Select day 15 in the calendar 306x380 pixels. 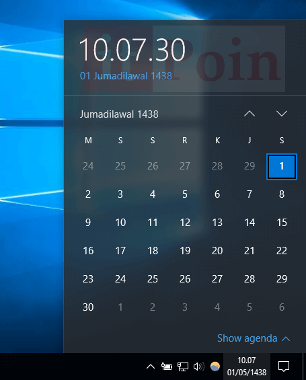tap(282, 223)
